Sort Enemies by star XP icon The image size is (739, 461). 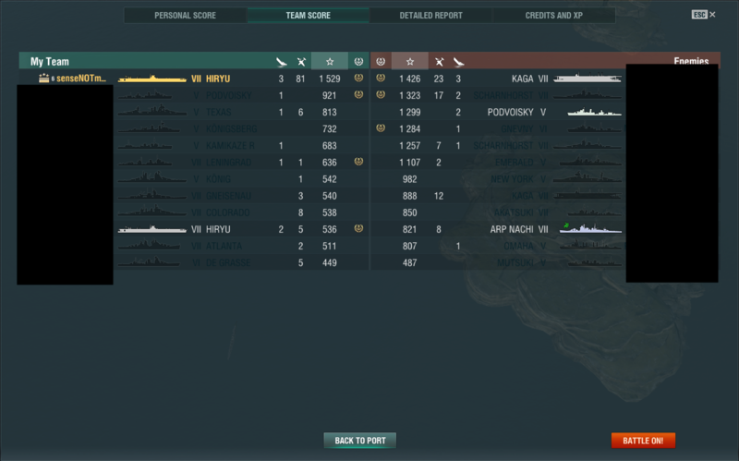410,61
